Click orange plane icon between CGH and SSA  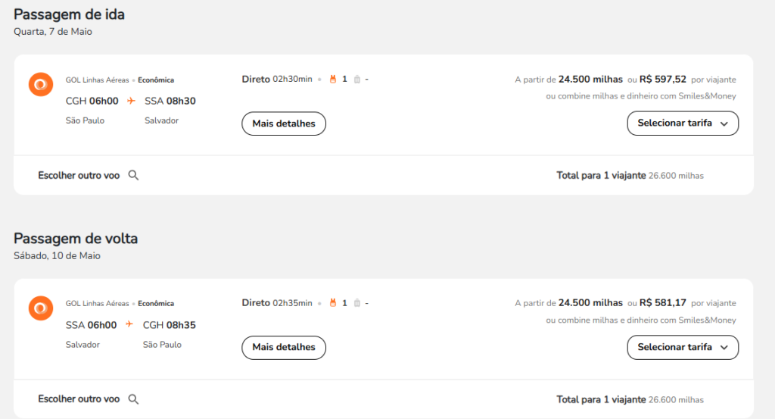tap(130, 101)
